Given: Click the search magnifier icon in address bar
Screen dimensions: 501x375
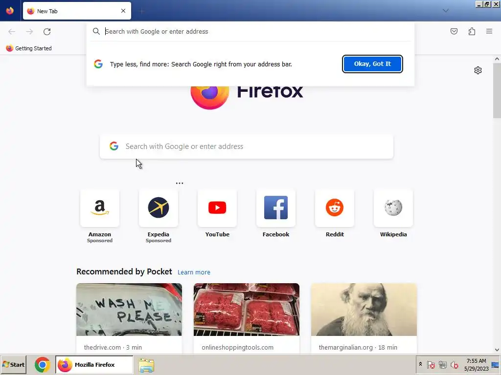Looking at the screenshot, I should pos(96,31).
